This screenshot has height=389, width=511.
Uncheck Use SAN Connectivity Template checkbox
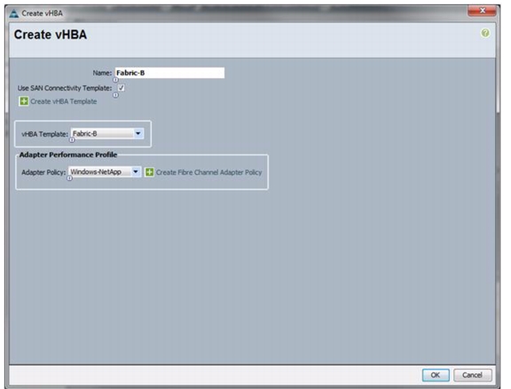121,88
